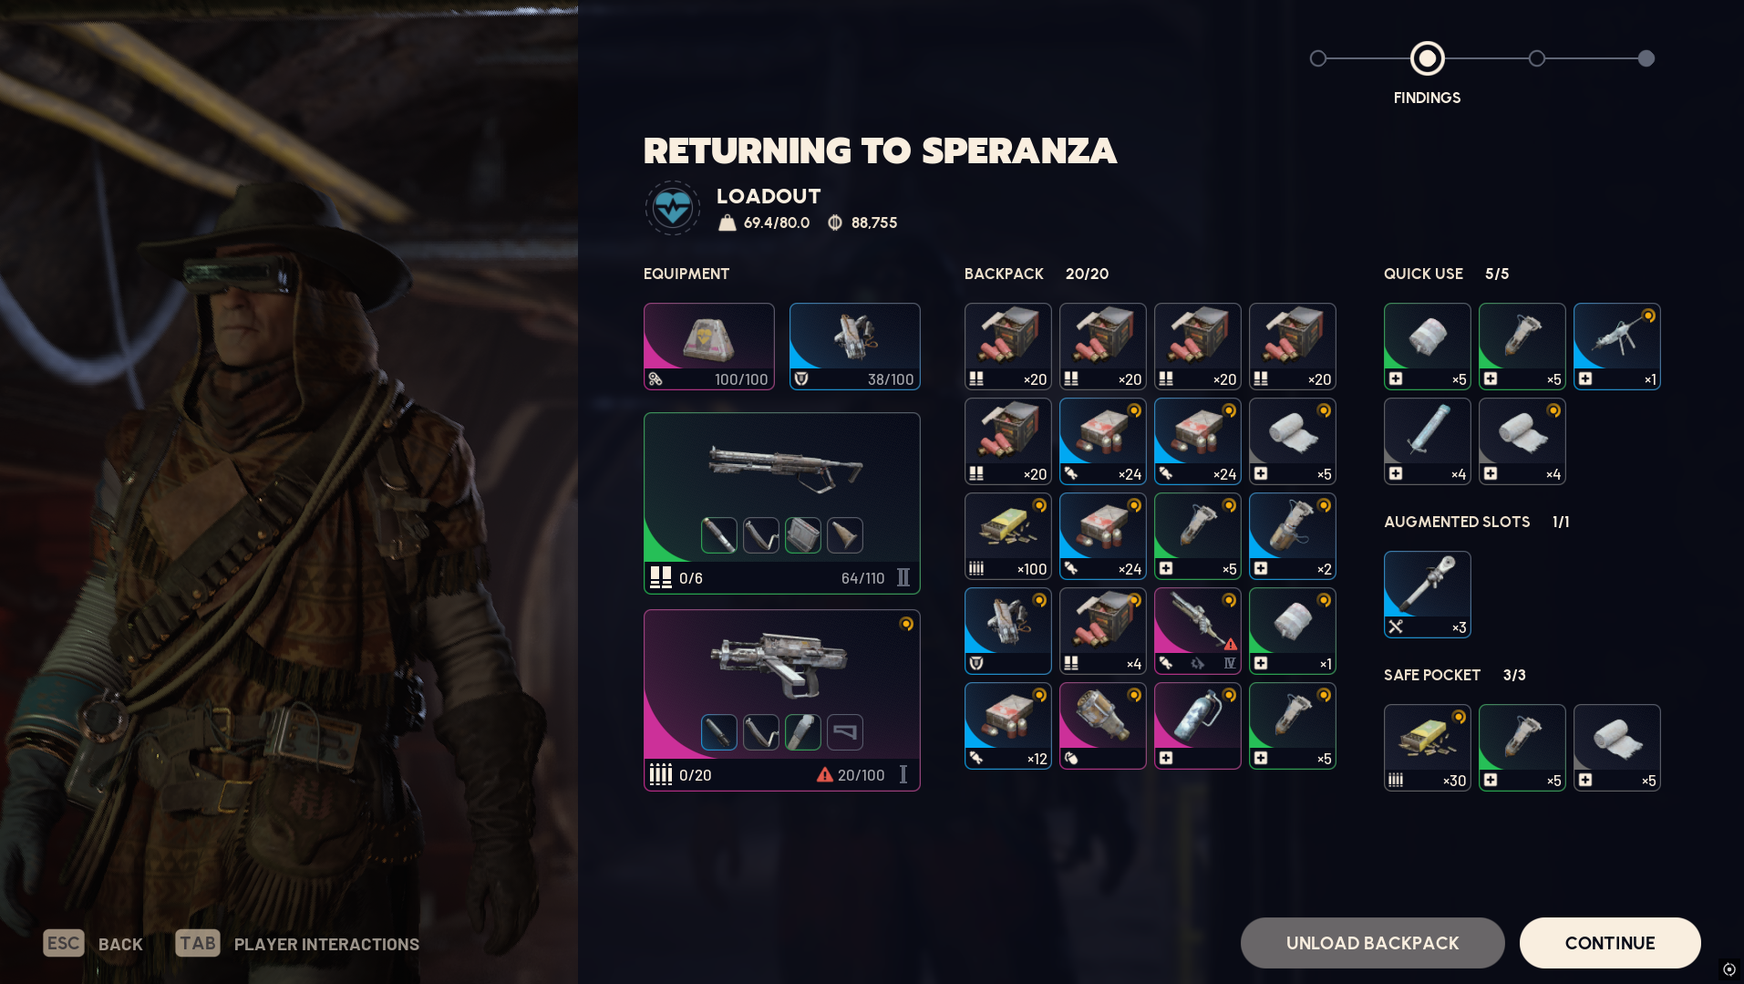The width and height of the screenshot is (1744, 984).
Task: Jump to the last progress step dot
Action: pos(1646,58)
